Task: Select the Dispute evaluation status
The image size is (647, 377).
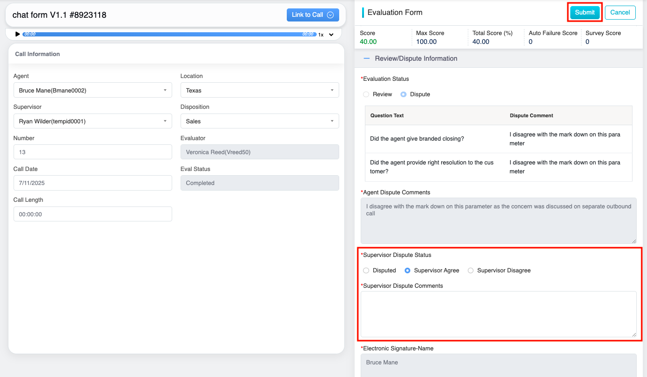Action: [404, 94]
